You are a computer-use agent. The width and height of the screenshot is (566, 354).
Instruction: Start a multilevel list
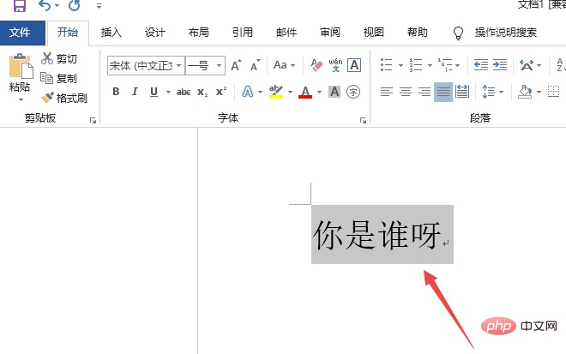click(x=445, y=65)
